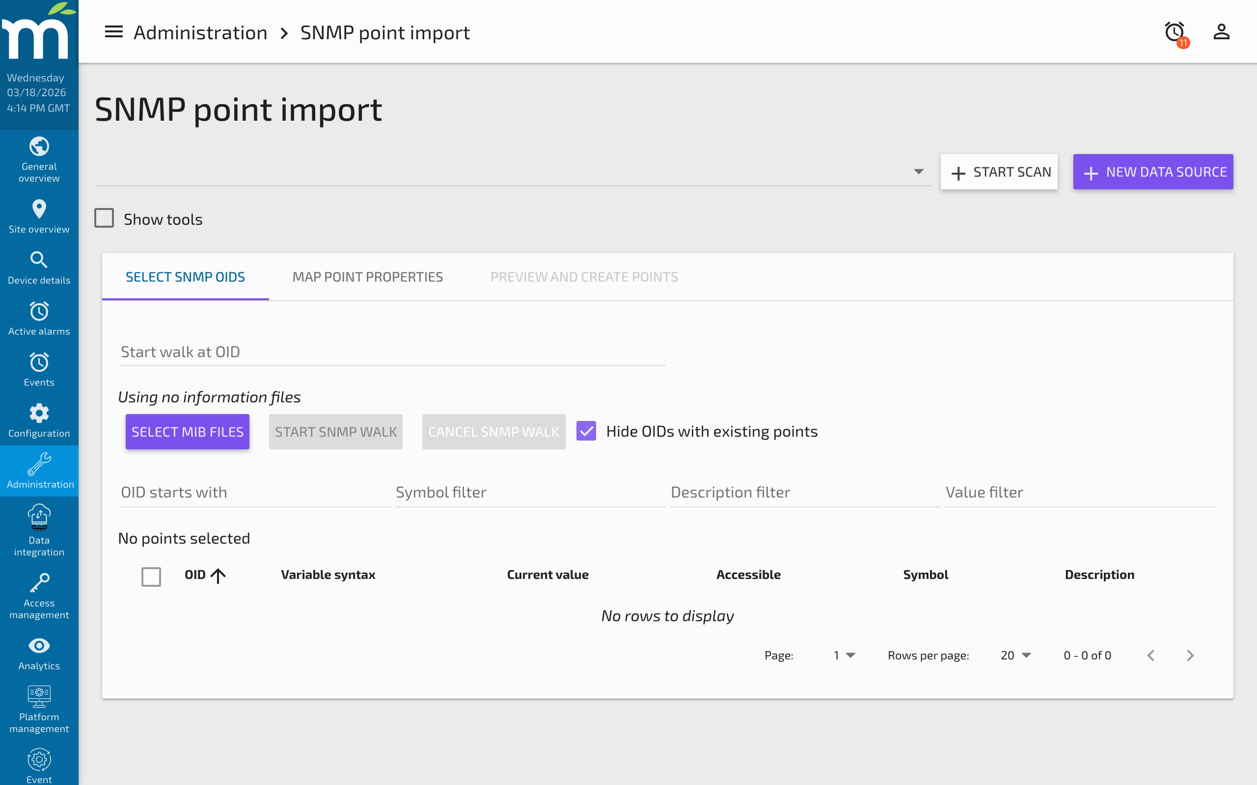Select Access management from the sidebar

pyautogui.click(x=39, y=595)
